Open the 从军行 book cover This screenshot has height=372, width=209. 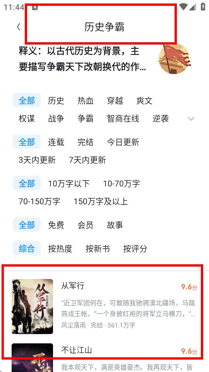pos(33,307)
